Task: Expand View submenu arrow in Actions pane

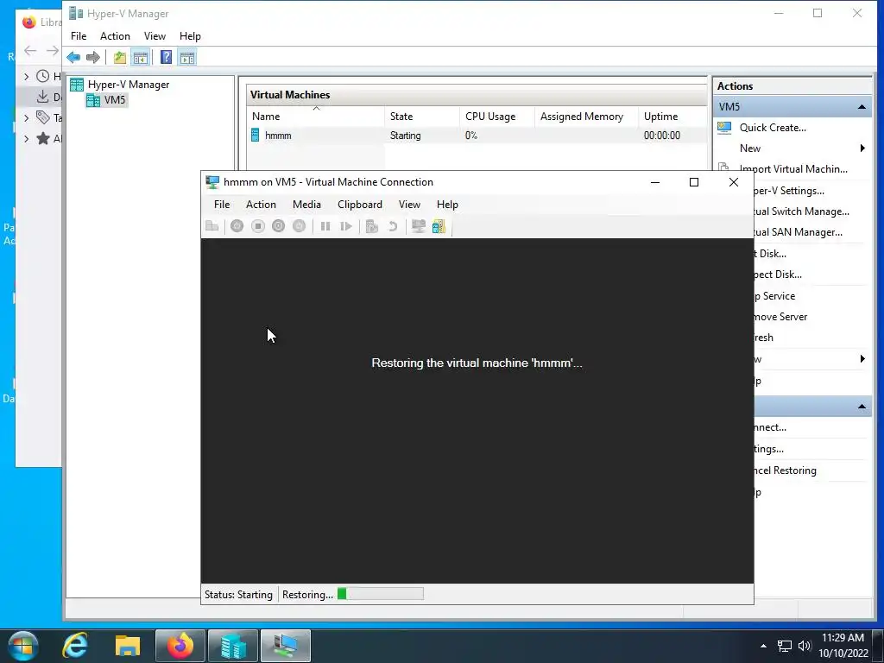Action: tap(862, 359)
